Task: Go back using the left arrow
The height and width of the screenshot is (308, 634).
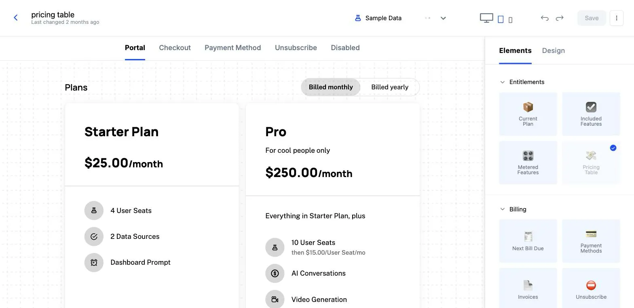Action: 16,18
